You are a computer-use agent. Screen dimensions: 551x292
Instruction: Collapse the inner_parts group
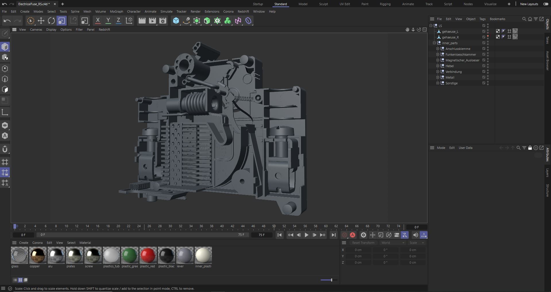coord(434,43)
